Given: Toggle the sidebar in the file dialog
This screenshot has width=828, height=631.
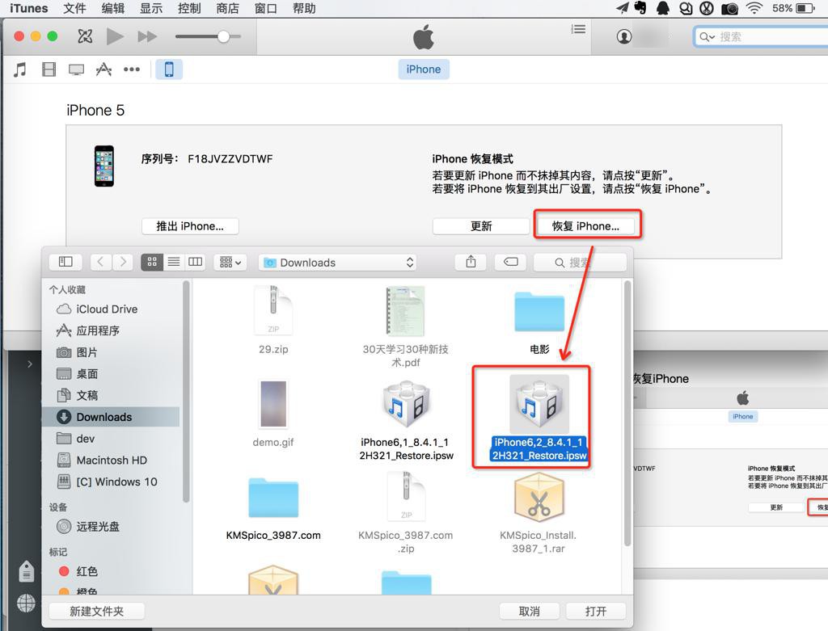Looking at the screenshot, I should pyautogui.click(x=65, y=262).
